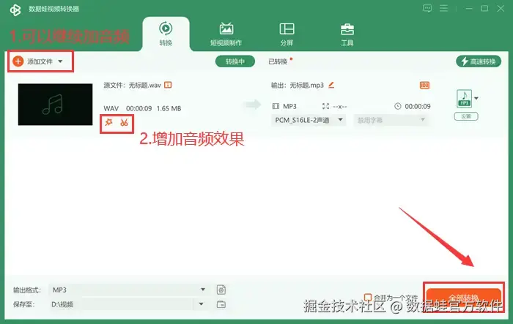513x324 pixels.
Task: Enable 高速转换 mode
Action: coord(479,61)
